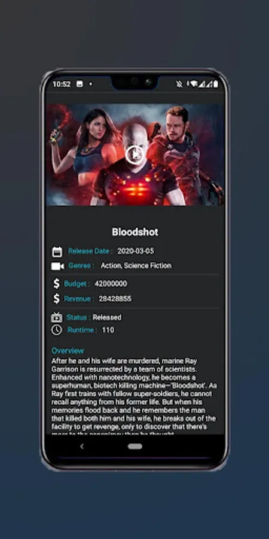Play the Bloodshot trailer
This screenshot has width=269, height=539.
tap(135, 155)
